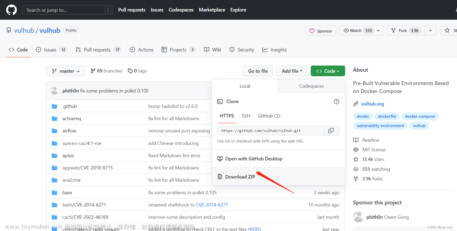Open the clone help question mark icon
The image size is (457, 231).
point(336,101)
